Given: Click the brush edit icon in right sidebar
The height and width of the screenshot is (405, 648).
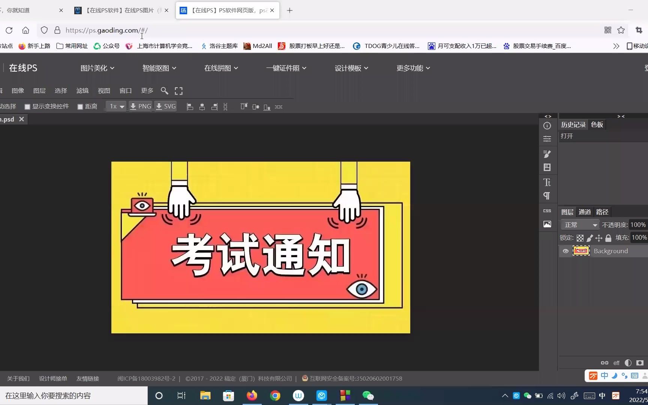Looking at the screenshot, I should 547,154.
